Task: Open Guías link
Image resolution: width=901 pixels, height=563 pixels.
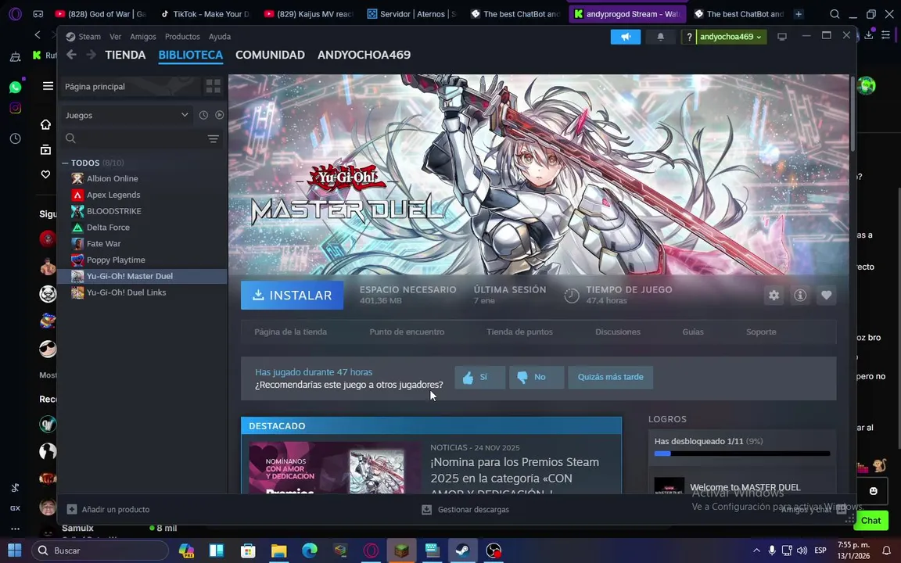Action: coord(693,332)
